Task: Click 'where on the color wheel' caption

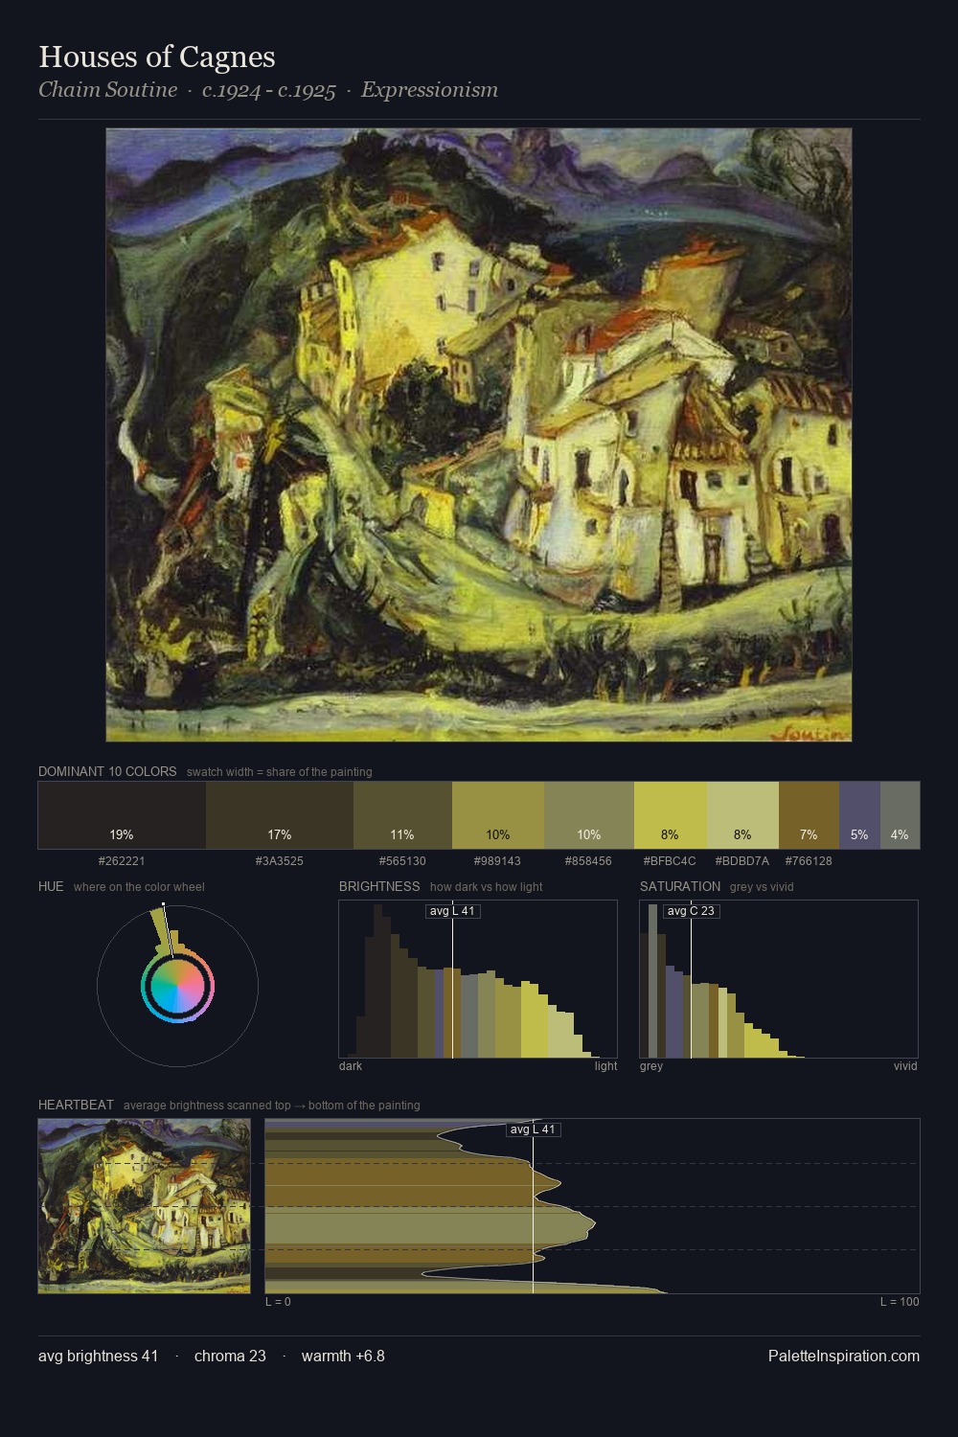Action: click(139, 886)
